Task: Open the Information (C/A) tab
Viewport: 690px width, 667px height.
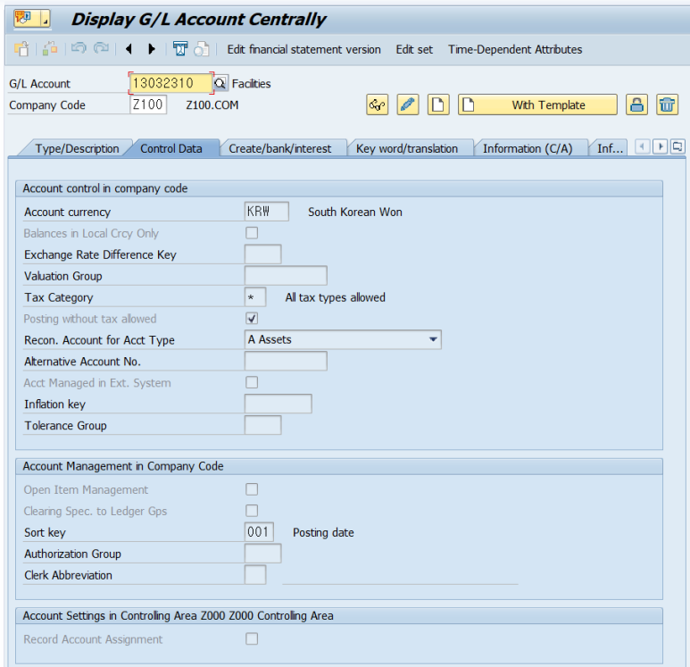Action: point(528,148)
